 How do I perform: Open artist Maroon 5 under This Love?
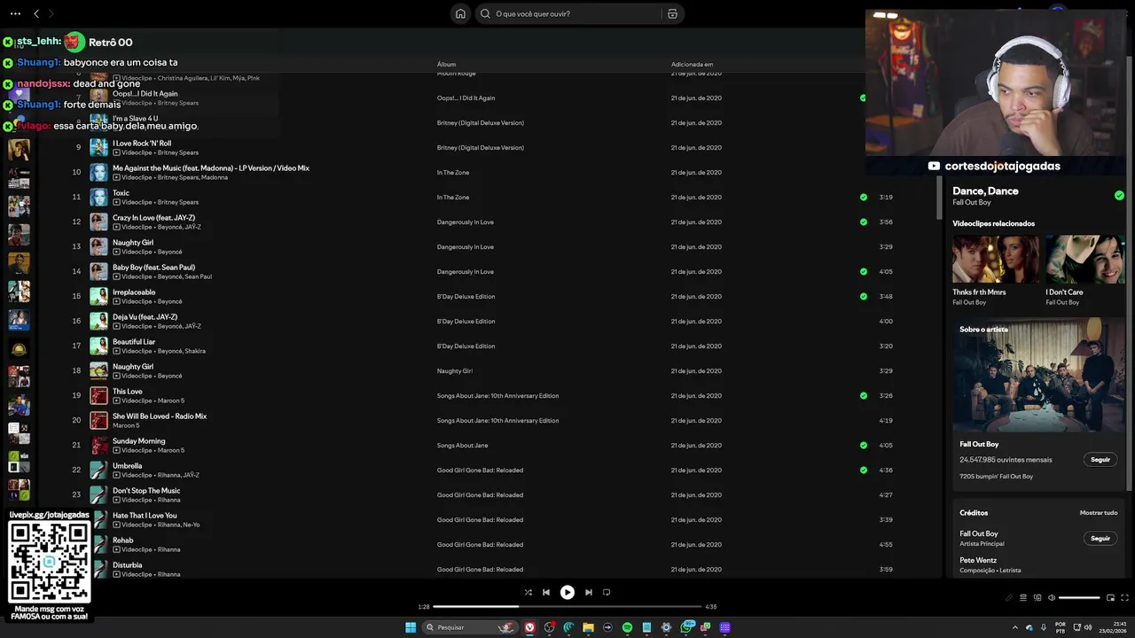pos(171,401)
